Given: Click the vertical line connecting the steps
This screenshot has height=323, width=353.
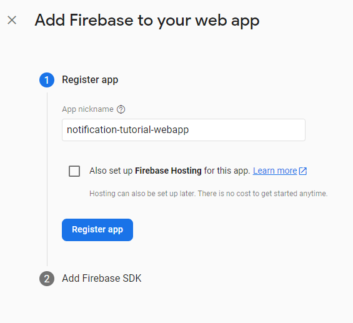Looking at the screenshot, I should coord(47,179).
